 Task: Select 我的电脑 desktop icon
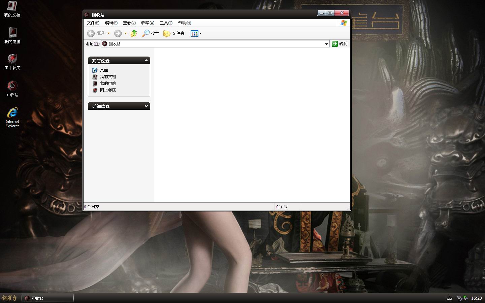pyautogui.click(x=12, y=35)
